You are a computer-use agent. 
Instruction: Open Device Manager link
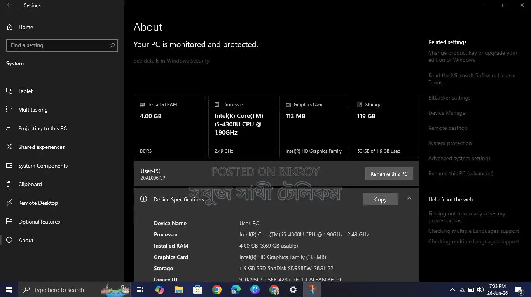point(448,113)
